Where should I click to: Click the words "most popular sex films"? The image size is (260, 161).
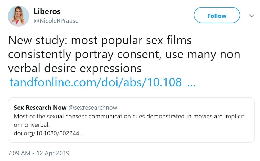click(x=131, y=41)
